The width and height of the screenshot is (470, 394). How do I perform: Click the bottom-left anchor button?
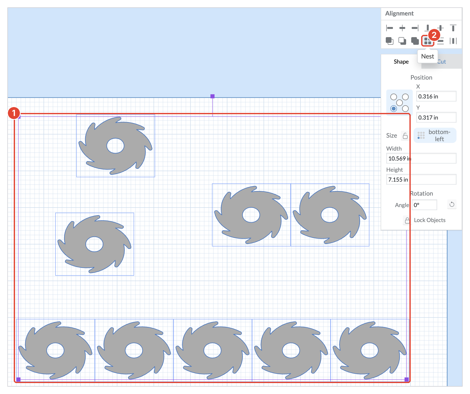(435, 135)
